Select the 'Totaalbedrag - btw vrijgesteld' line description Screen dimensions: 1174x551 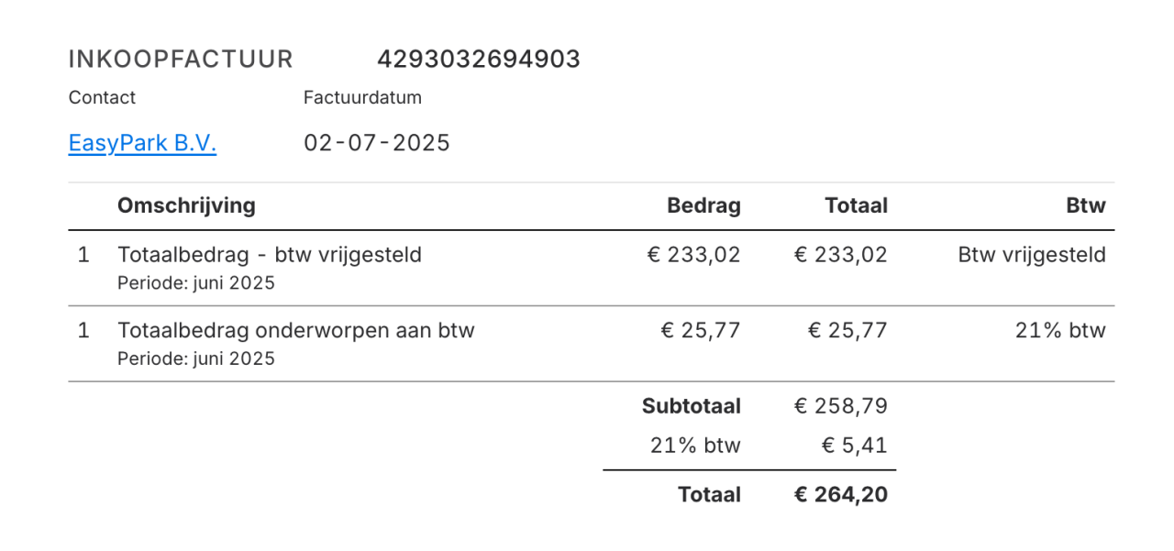[x=270, y=255]
